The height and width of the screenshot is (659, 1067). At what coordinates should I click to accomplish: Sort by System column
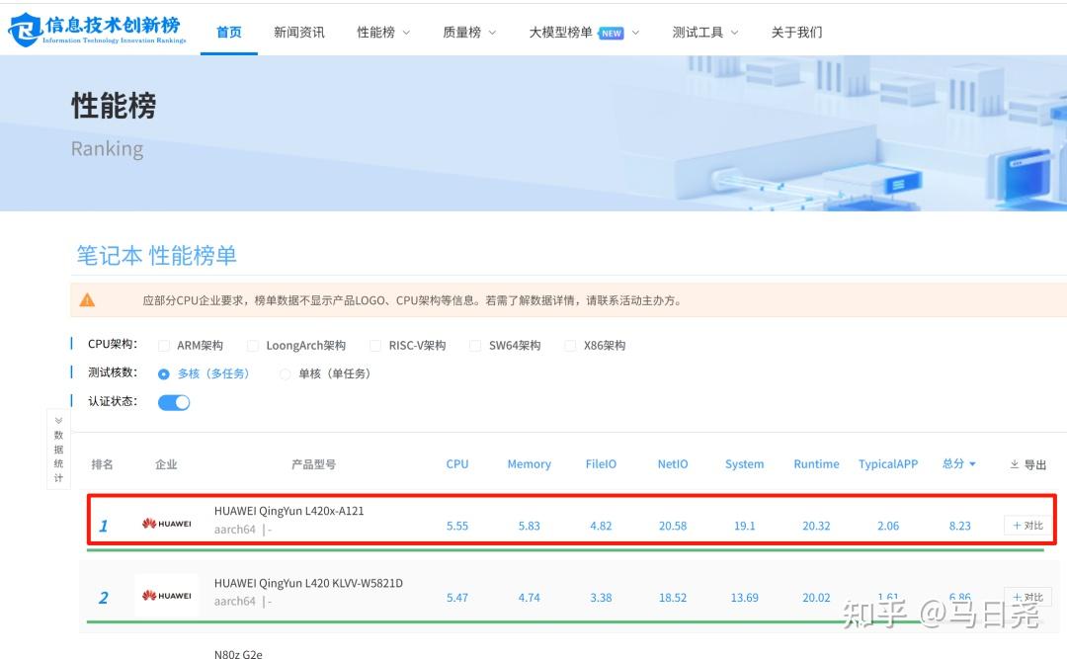[745, 463]
